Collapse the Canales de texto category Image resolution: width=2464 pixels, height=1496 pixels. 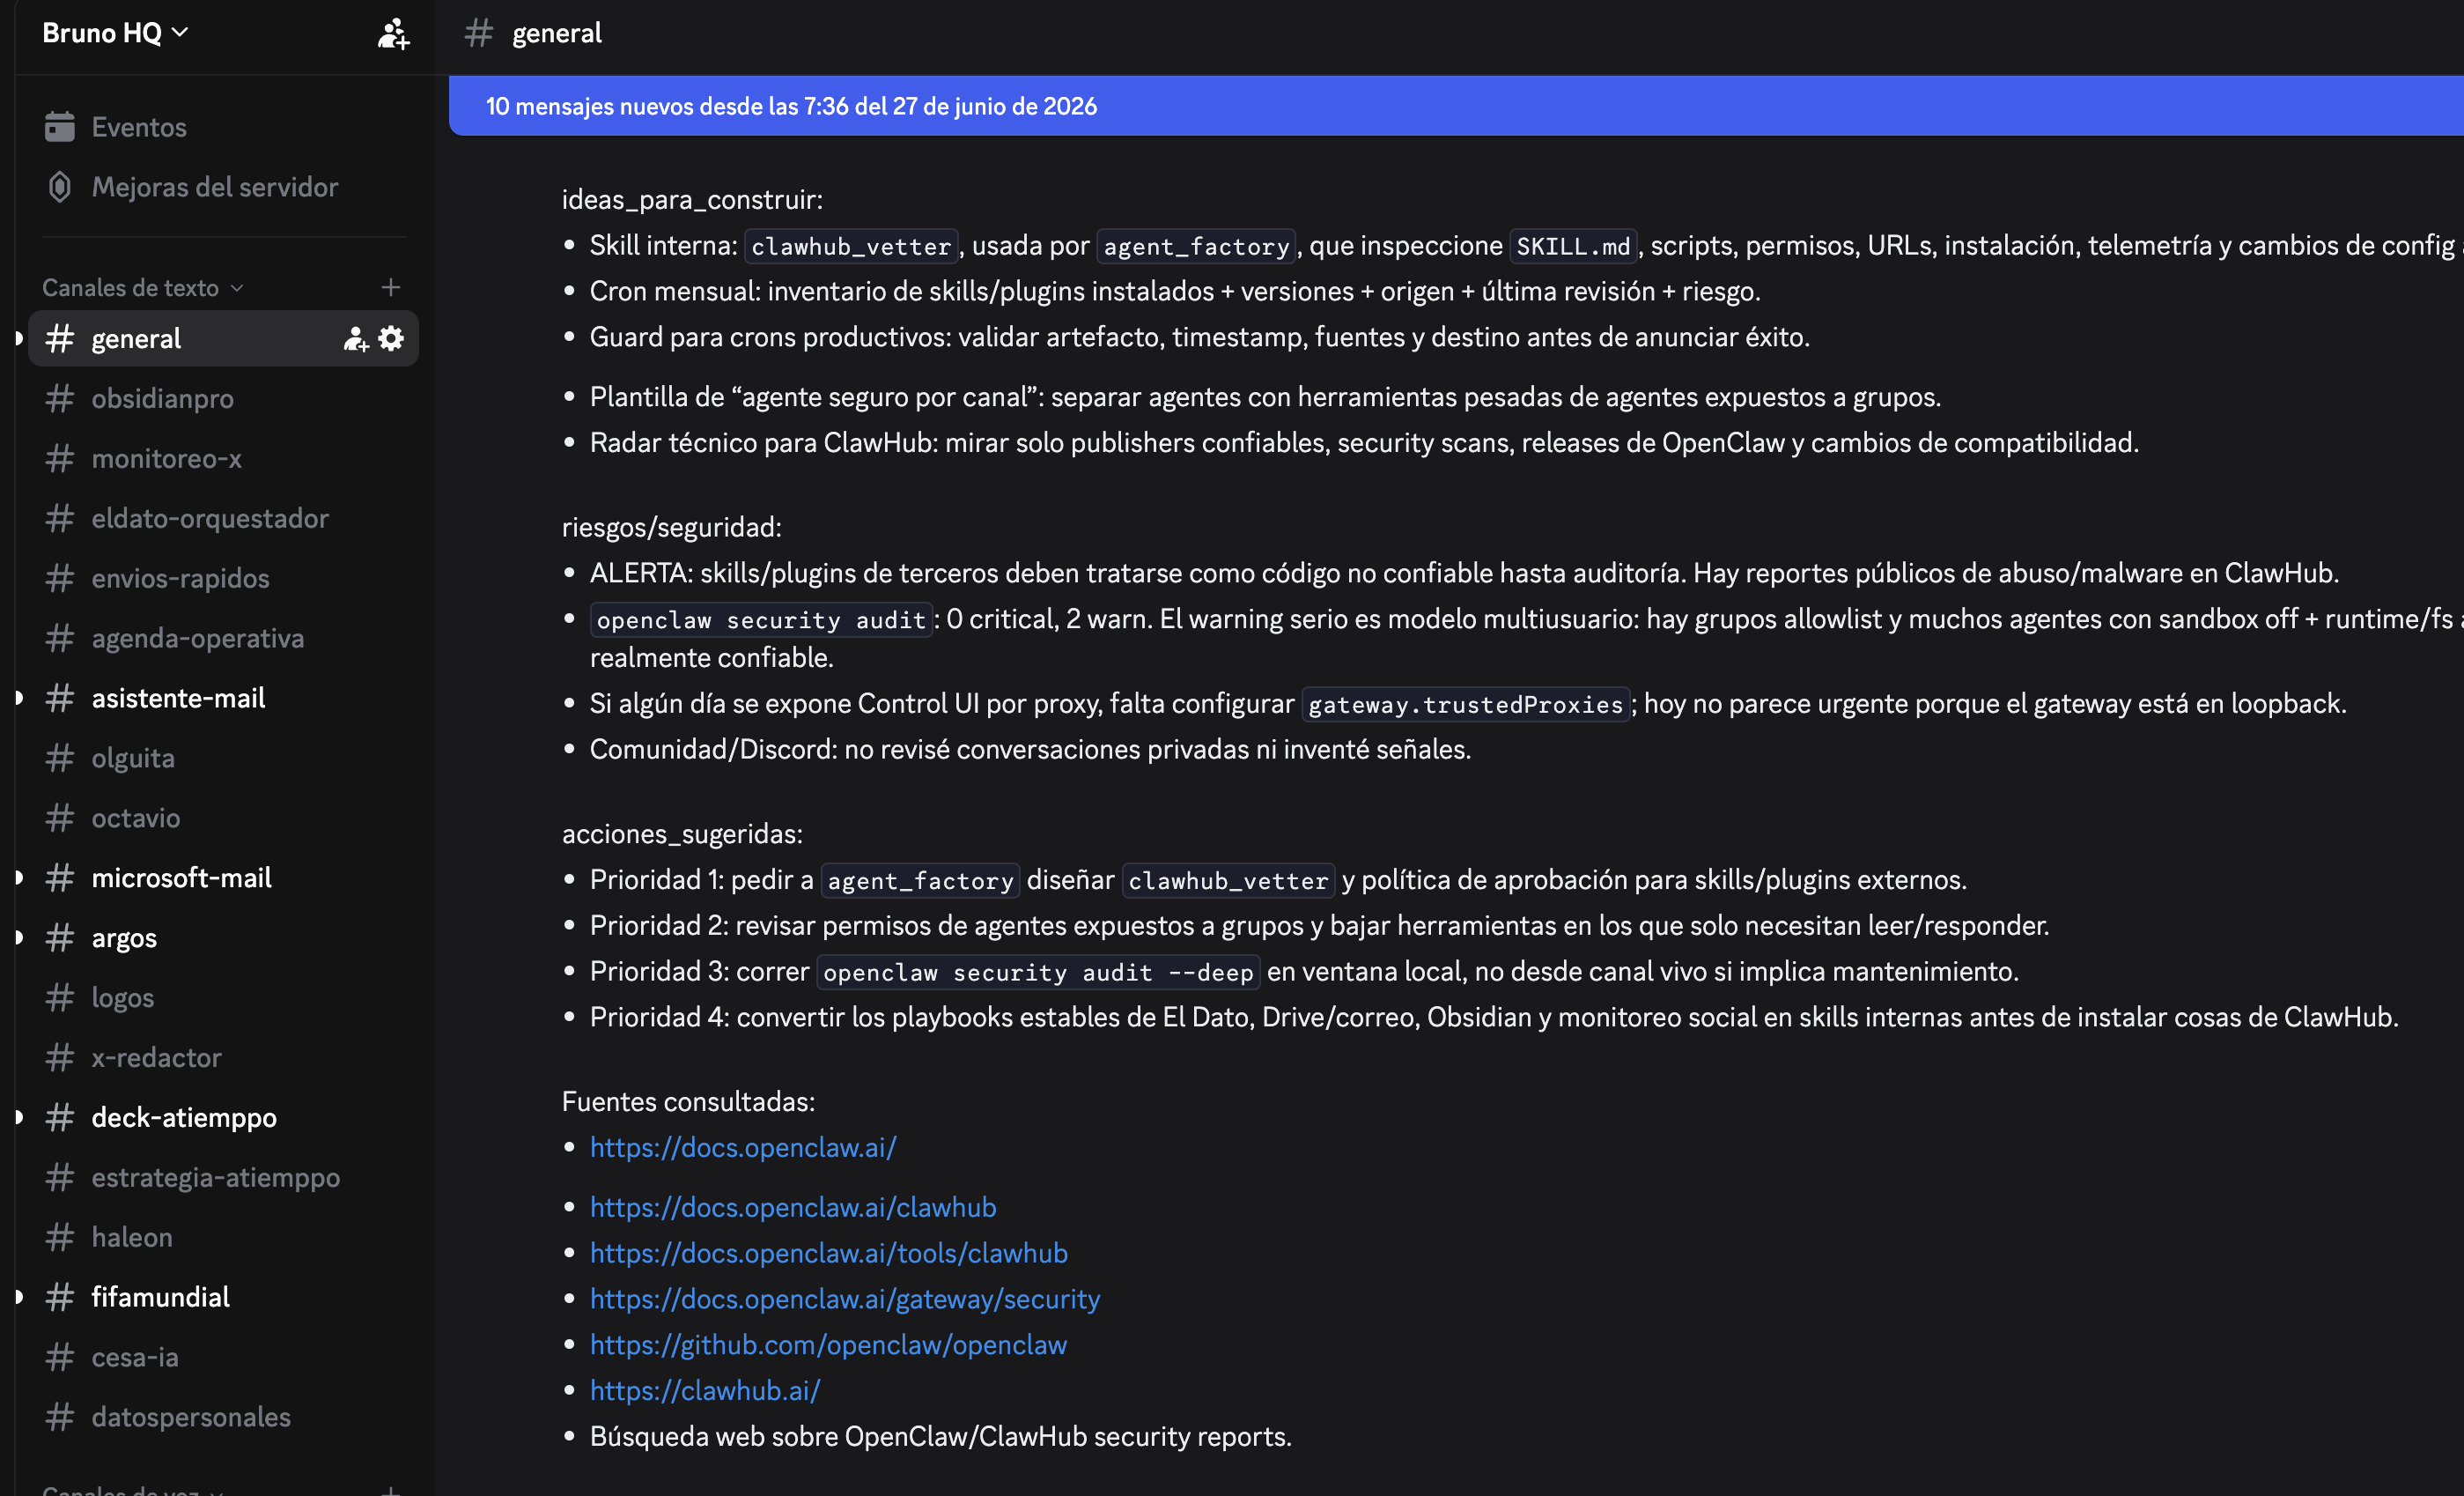[142, 287]
